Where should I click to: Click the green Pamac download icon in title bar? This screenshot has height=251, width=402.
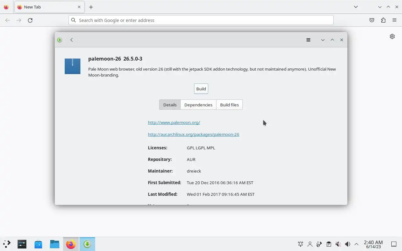60,40
